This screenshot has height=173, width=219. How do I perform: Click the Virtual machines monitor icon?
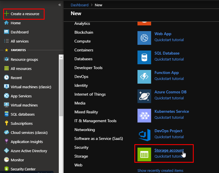[x=6, y=105]
